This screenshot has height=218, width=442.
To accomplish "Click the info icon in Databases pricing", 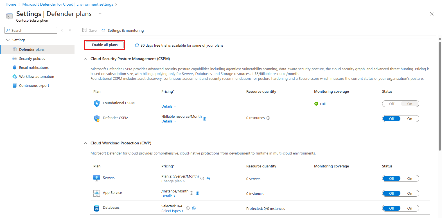I will click(x=188, y=208).
